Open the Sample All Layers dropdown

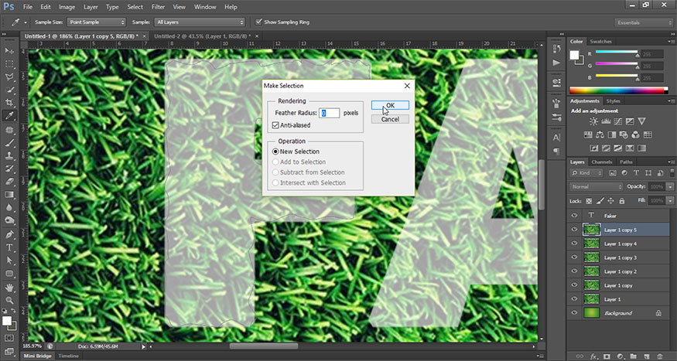coord(200,22)
